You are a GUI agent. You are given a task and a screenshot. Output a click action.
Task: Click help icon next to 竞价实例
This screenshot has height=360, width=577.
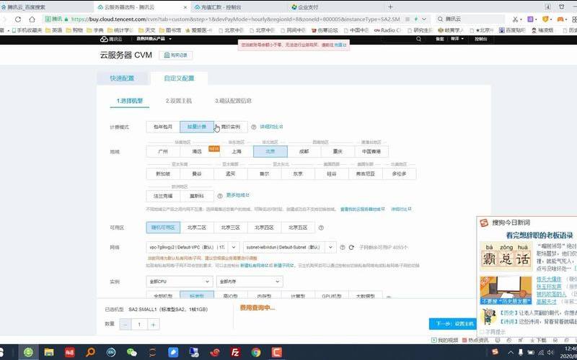click(253, 127)
